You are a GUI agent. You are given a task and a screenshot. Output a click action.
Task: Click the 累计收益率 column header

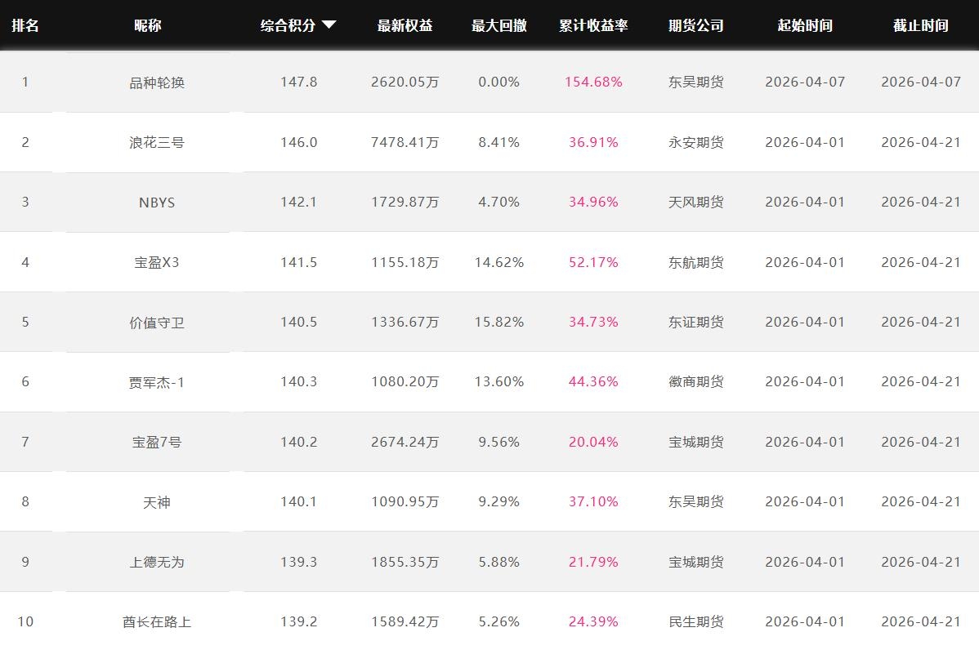[593, 25]
